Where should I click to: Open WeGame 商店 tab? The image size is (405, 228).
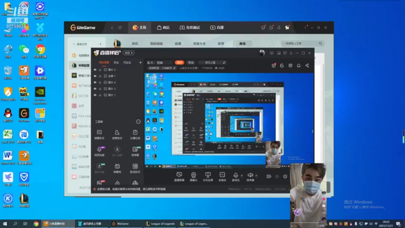point(163,27)
